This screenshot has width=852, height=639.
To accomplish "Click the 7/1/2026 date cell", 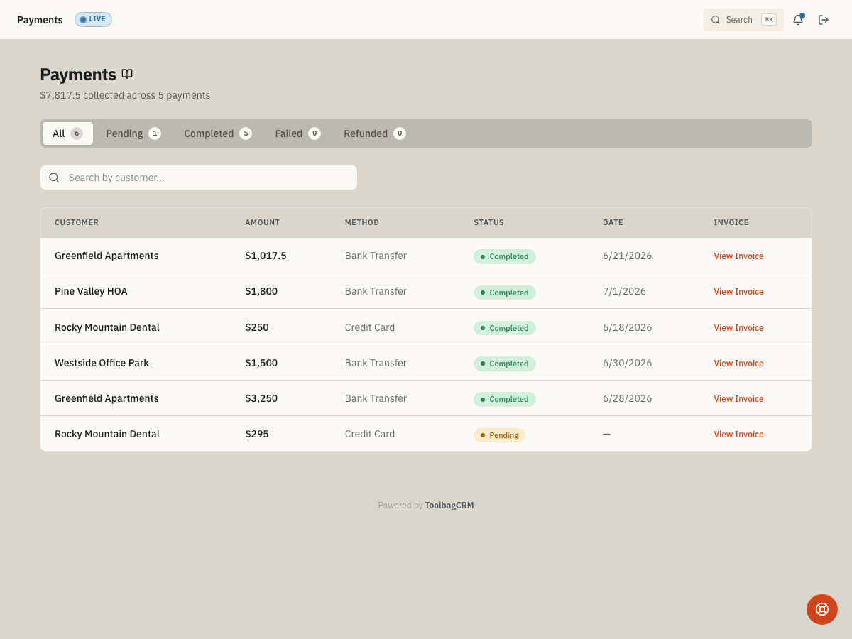I will pyautogui.click(x=625, y=291).
